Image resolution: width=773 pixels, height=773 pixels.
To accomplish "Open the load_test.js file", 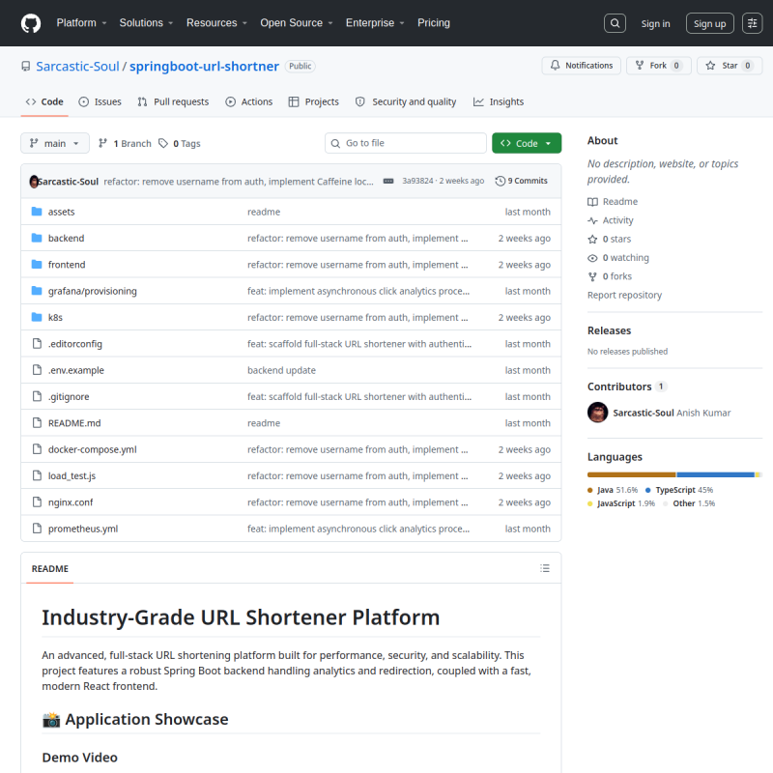I will coord(72,475).
